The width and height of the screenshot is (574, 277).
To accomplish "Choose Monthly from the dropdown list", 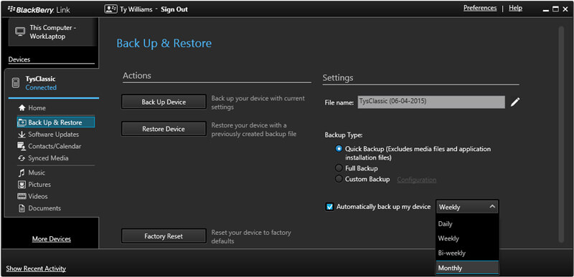I will coord(467,268).
